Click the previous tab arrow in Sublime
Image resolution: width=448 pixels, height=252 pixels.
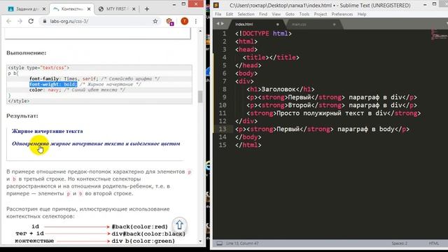[x=218, y=24]
